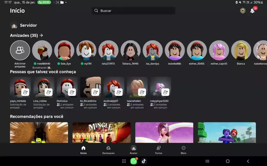Viewport: 267px width, 166px height.
Task: Open the Mais menu tab
Action: pyautogui.click(x=184, y=150)
